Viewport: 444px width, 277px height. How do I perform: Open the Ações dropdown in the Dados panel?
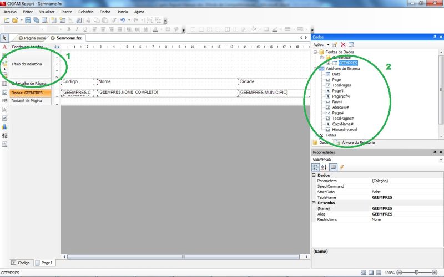click(321, 45)
